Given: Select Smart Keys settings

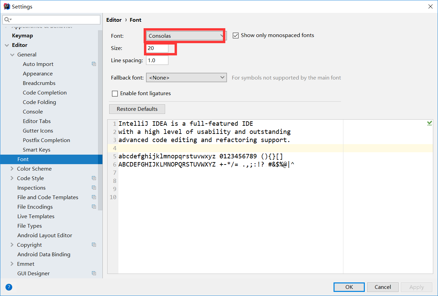Looking at the screenshot, I should (x=36, y=150).
